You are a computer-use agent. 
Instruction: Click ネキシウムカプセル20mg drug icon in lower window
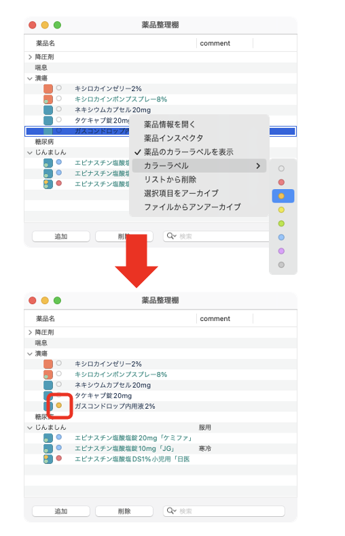48,385
